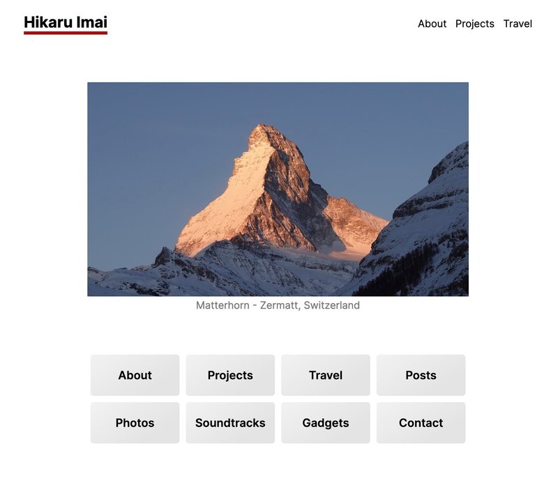Open the Projects tile button
Image resolution: width=558 pixels, height=478 pixels.
point(230,375)
